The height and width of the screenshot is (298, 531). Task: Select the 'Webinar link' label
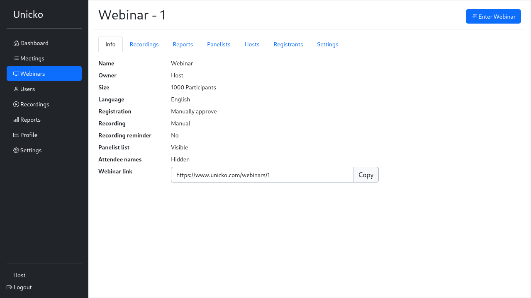click(x=115, y=171)
